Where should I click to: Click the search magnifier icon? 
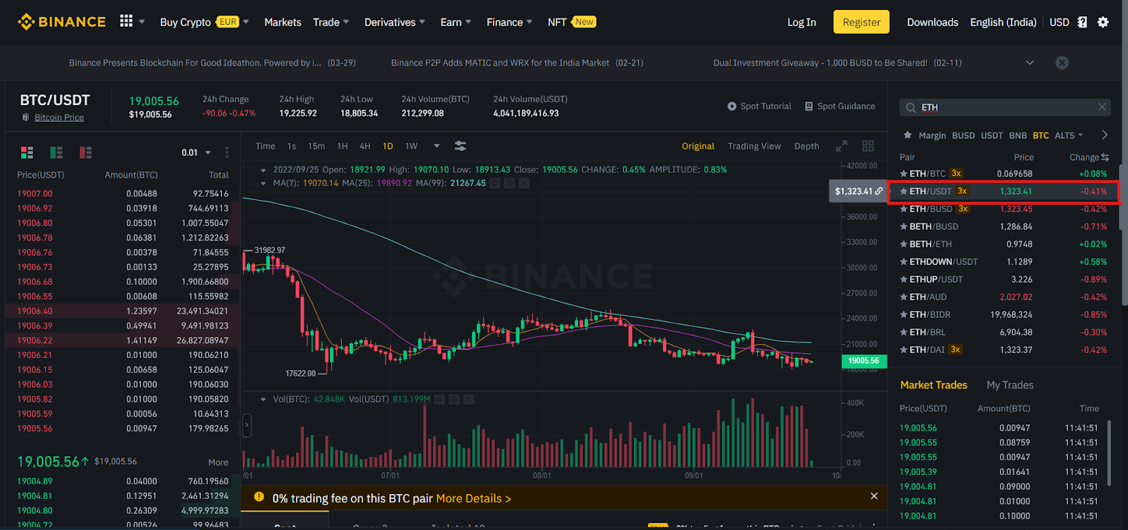tap(911, 108)
